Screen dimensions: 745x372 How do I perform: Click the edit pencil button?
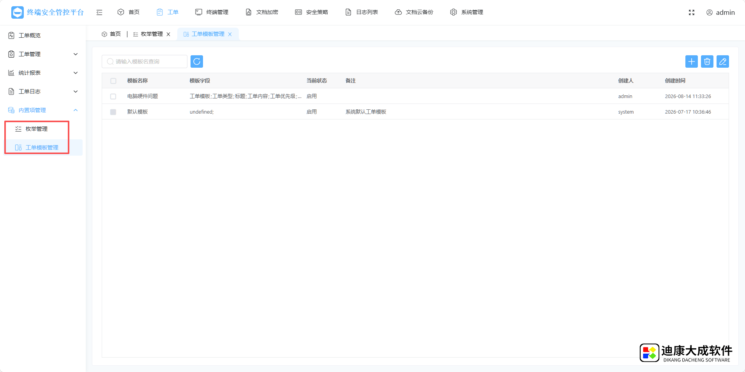[x=723, y=61]
